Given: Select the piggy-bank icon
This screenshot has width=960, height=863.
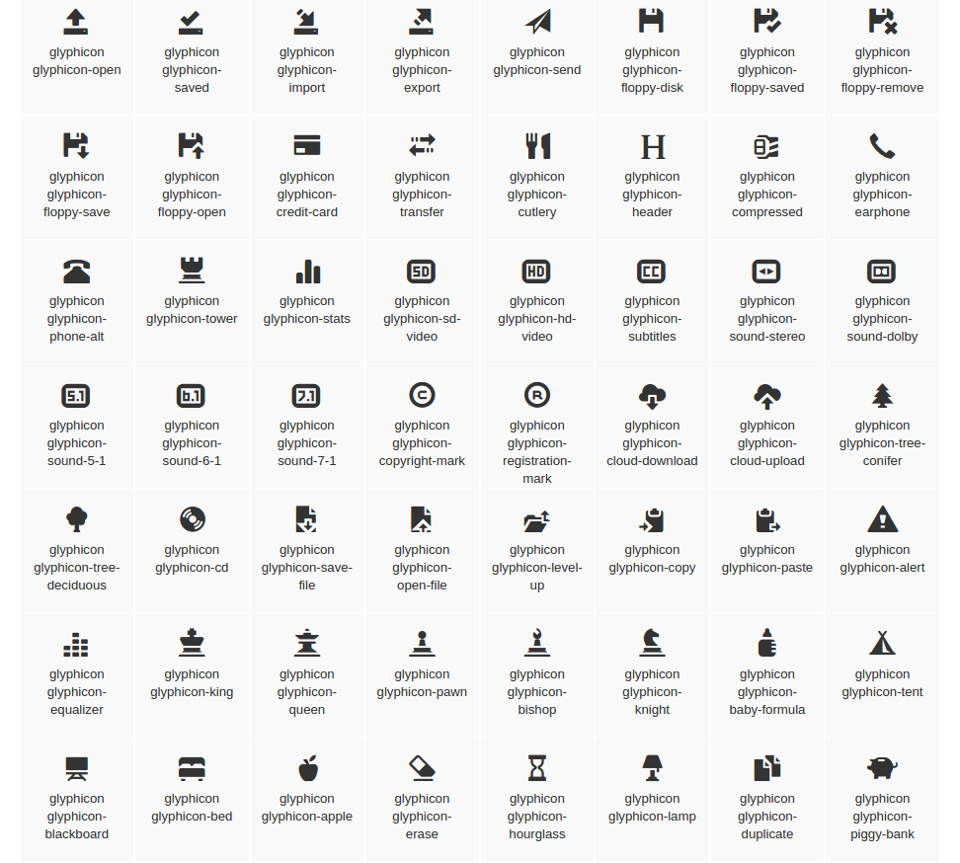Looking at the screenshot, I should point(882,768).
